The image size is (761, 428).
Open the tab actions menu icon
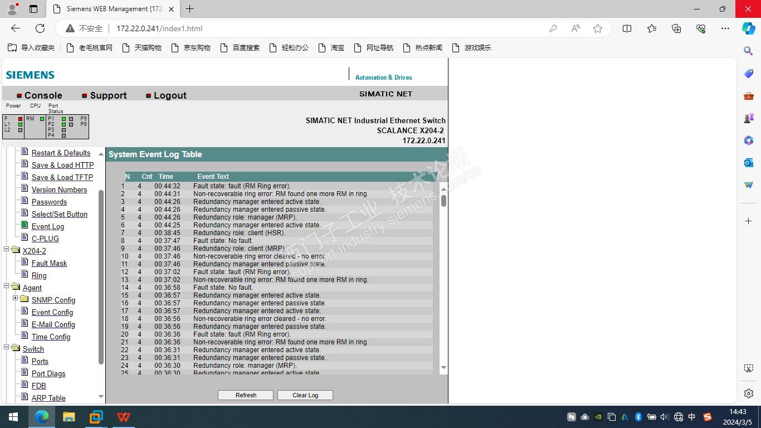[x=33, y=9]
